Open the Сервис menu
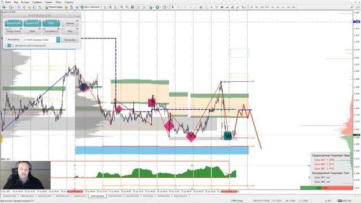The width and height of the screenshot is (361, 203). [49, 2]
